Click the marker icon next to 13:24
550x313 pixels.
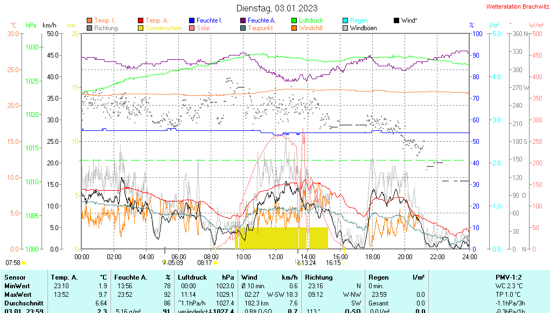[x=297, y=263]
